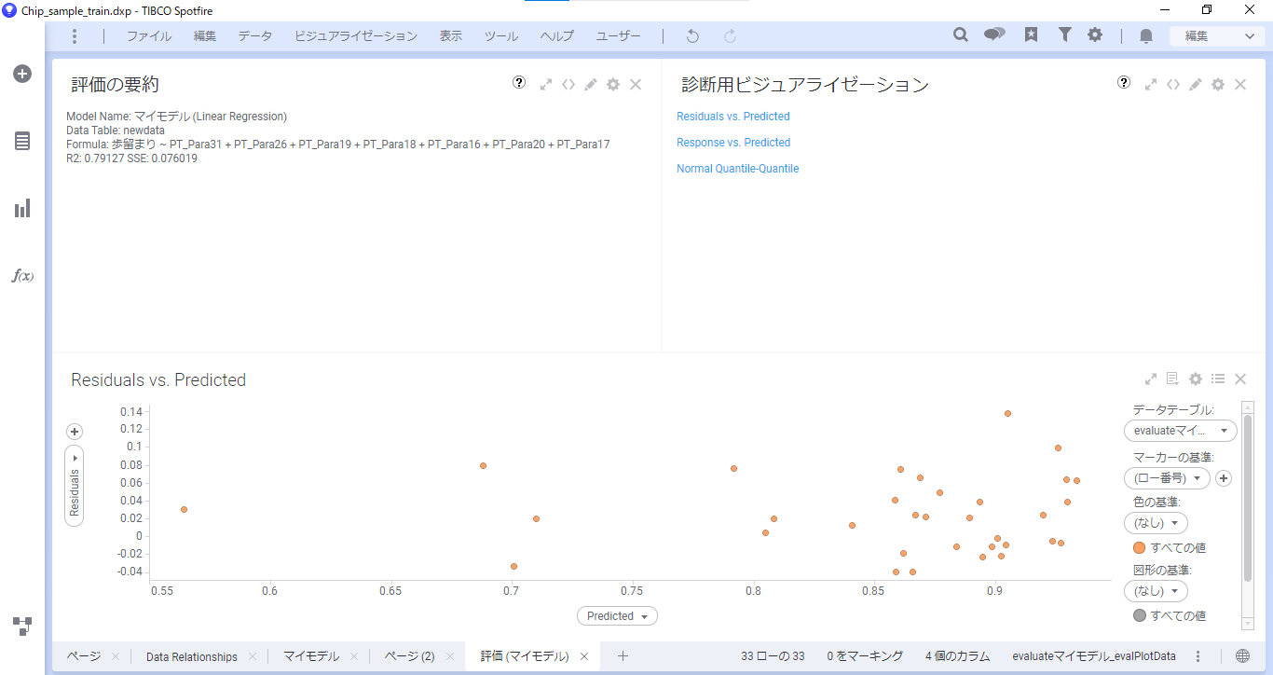Open the ビジュアライゼーション menu
The image size is (1273, 675).
click(x=356, y=36)
